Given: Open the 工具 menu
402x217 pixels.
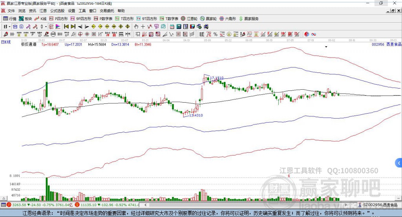Looking at the screenshot, I should [82, 11].
